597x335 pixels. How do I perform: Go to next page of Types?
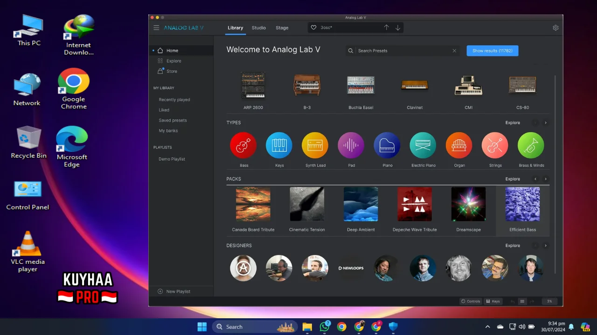[x=546, y=123]
